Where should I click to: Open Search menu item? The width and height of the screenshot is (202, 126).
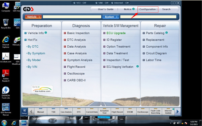(x=166, y=9)
